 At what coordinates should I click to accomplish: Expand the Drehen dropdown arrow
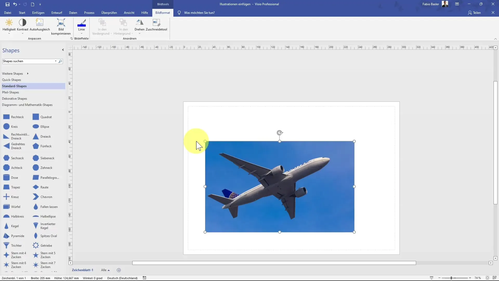click(139, 34)
